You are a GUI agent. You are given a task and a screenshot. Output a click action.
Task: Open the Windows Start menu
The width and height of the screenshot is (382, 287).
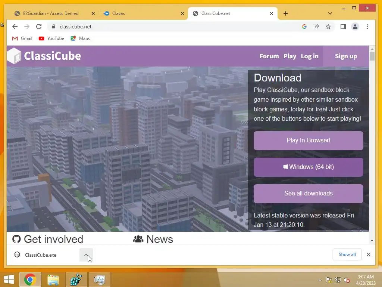[9, 280]
